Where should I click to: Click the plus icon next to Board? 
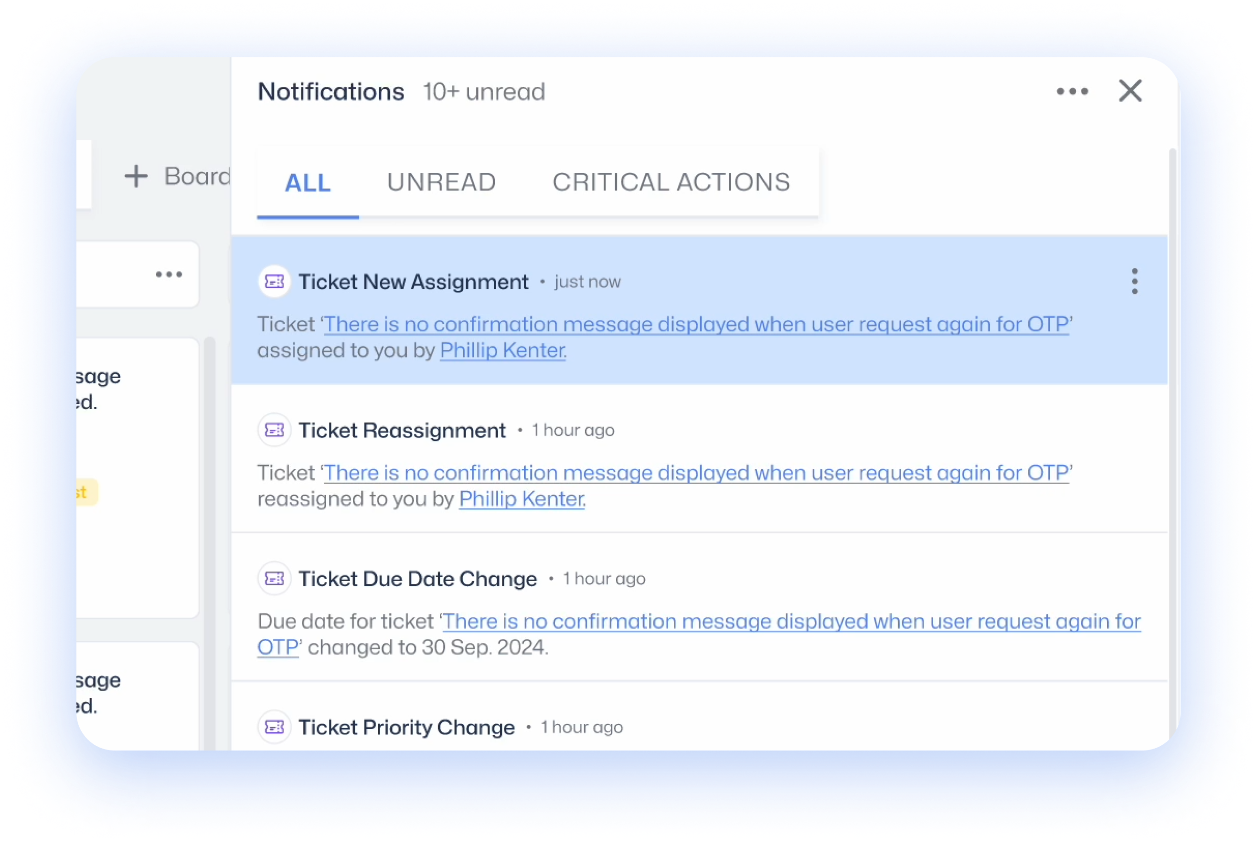point(136,177)
